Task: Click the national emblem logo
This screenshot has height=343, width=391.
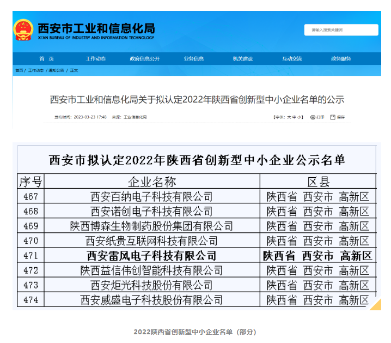Action: (x=23, y=30)
